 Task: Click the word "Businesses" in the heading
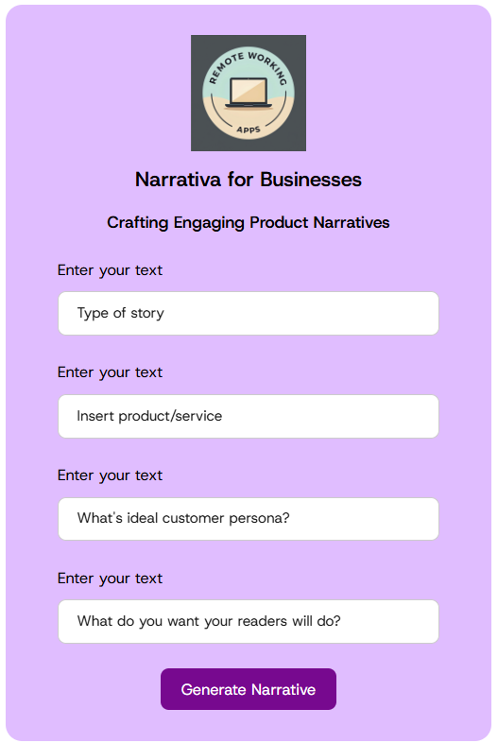tap(311, 180)
